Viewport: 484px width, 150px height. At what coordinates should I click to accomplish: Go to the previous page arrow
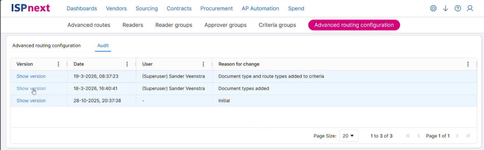coord(419,136)
